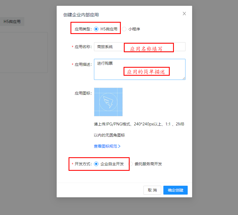This screenshot has height=215, width=238.
Task: Open the 查看图标规范 link
Action: tap(107, 146)
